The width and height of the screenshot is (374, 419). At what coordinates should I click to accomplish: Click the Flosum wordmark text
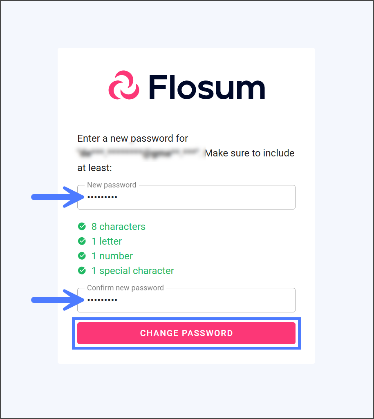[207, 87]
